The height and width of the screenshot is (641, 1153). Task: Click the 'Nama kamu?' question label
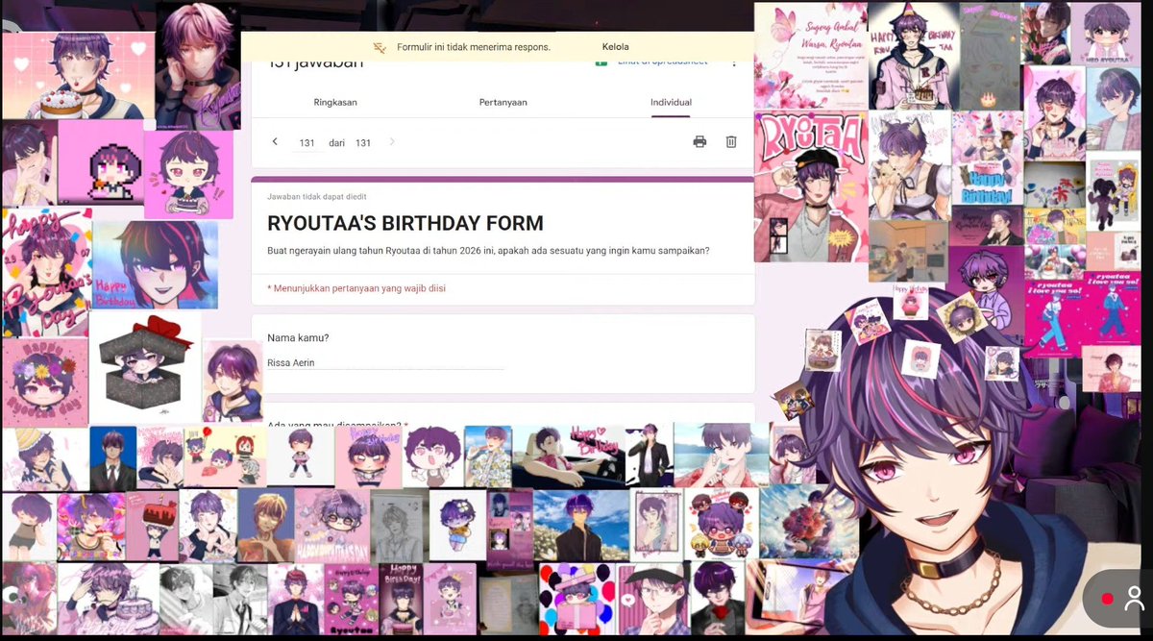(298, 338)
